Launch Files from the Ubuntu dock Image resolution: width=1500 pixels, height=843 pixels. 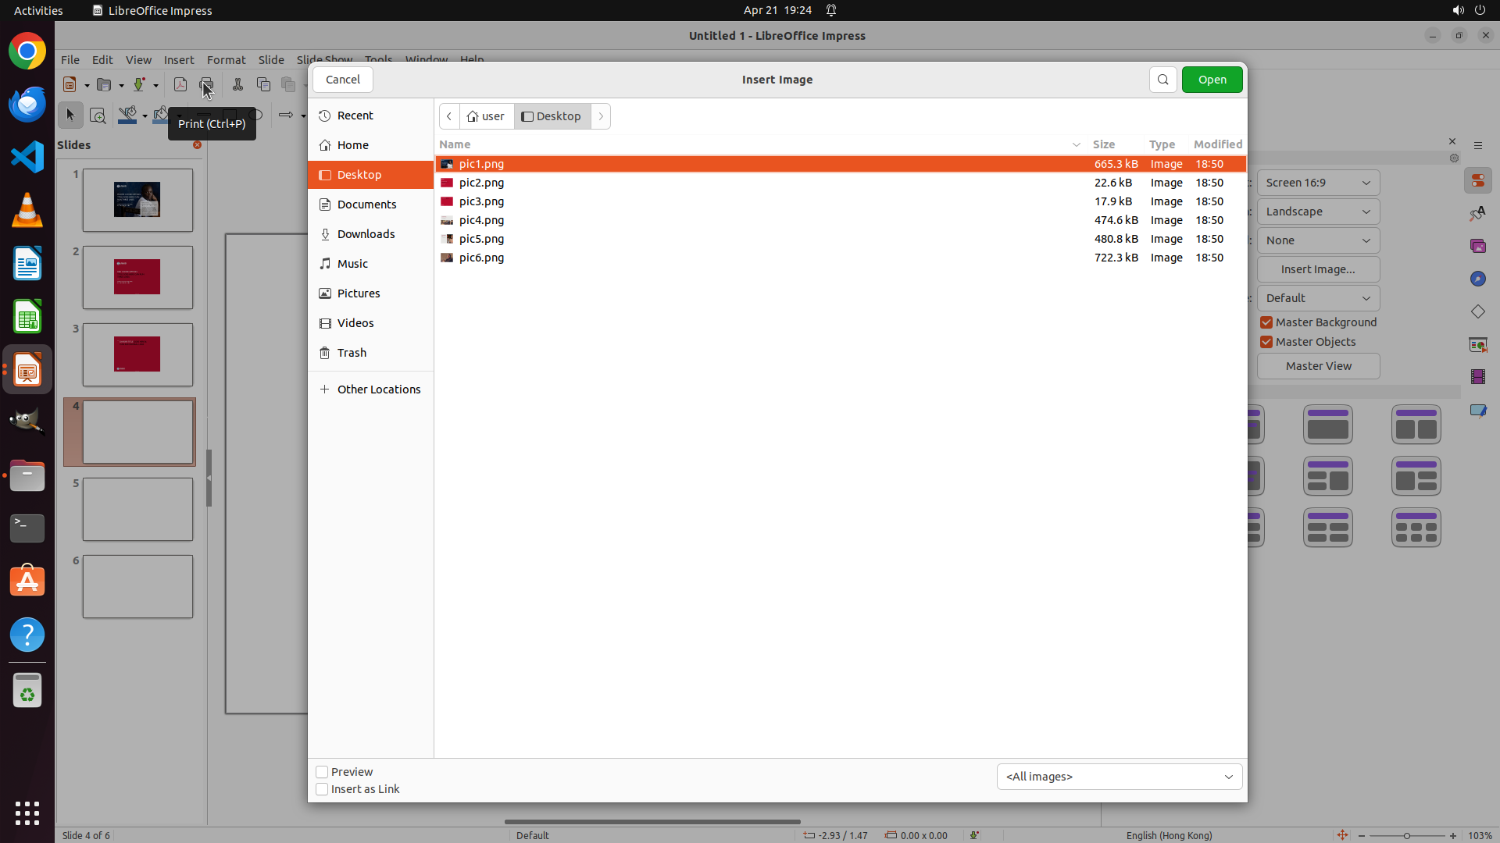tap(27, 476)
